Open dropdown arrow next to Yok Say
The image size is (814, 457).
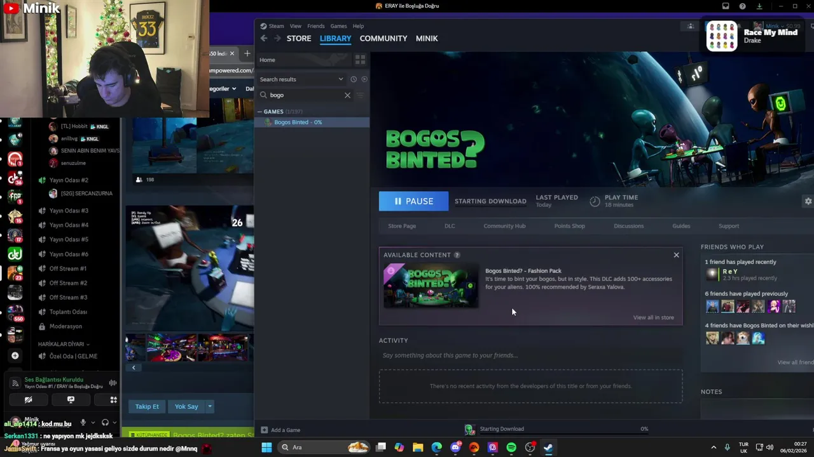(210, 406)
